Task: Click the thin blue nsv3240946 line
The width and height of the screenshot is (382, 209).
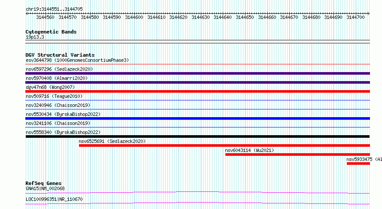Action: pos(197,109)
